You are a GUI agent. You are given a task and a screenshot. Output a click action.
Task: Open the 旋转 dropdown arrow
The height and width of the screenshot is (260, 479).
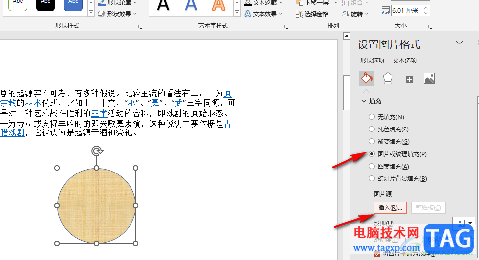point(367,14)
